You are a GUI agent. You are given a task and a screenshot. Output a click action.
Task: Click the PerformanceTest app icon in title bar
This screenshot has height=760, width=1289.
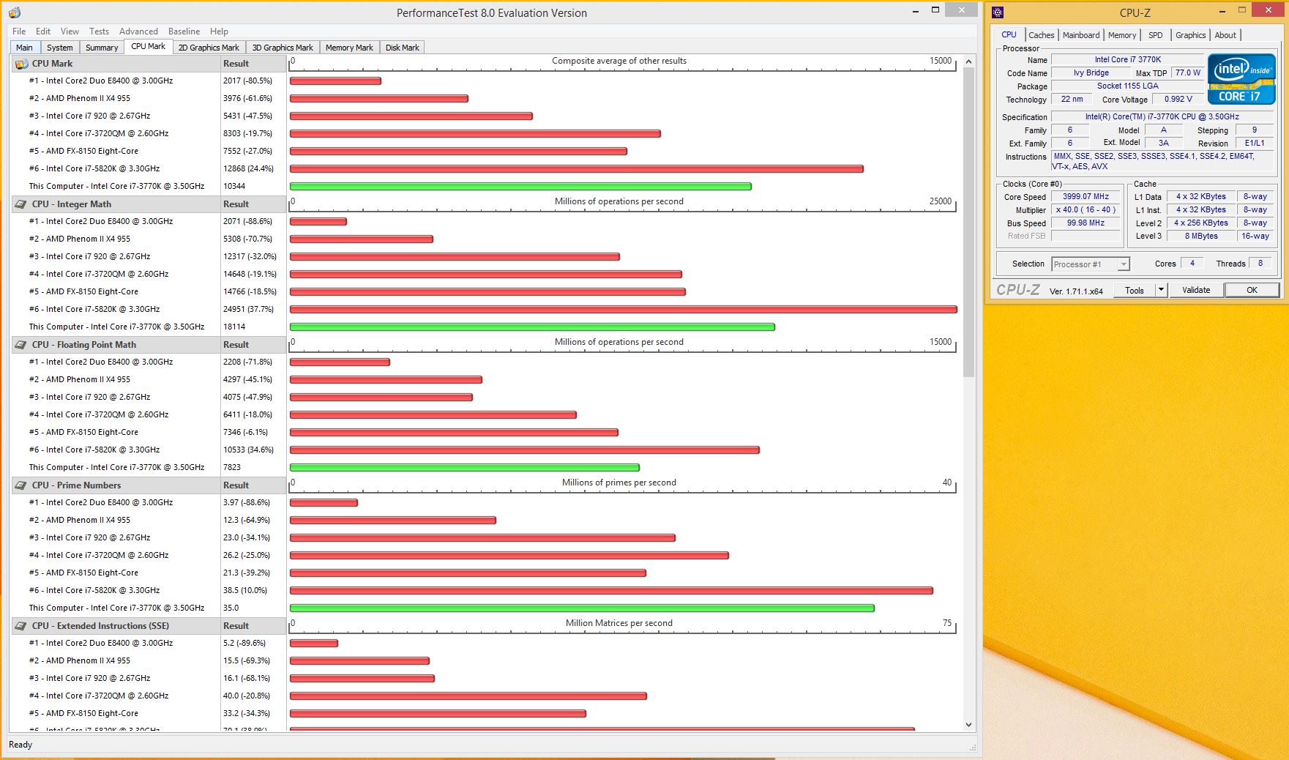click(15, 12)
